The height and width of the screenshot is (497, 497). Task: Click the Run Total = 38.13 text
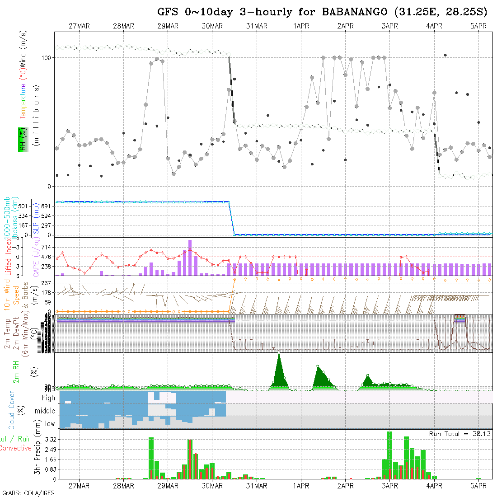pos(460,434)
